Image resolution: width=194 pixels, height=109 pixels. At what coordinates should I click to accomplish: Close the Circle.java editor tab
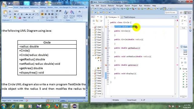tap(119, 17)
